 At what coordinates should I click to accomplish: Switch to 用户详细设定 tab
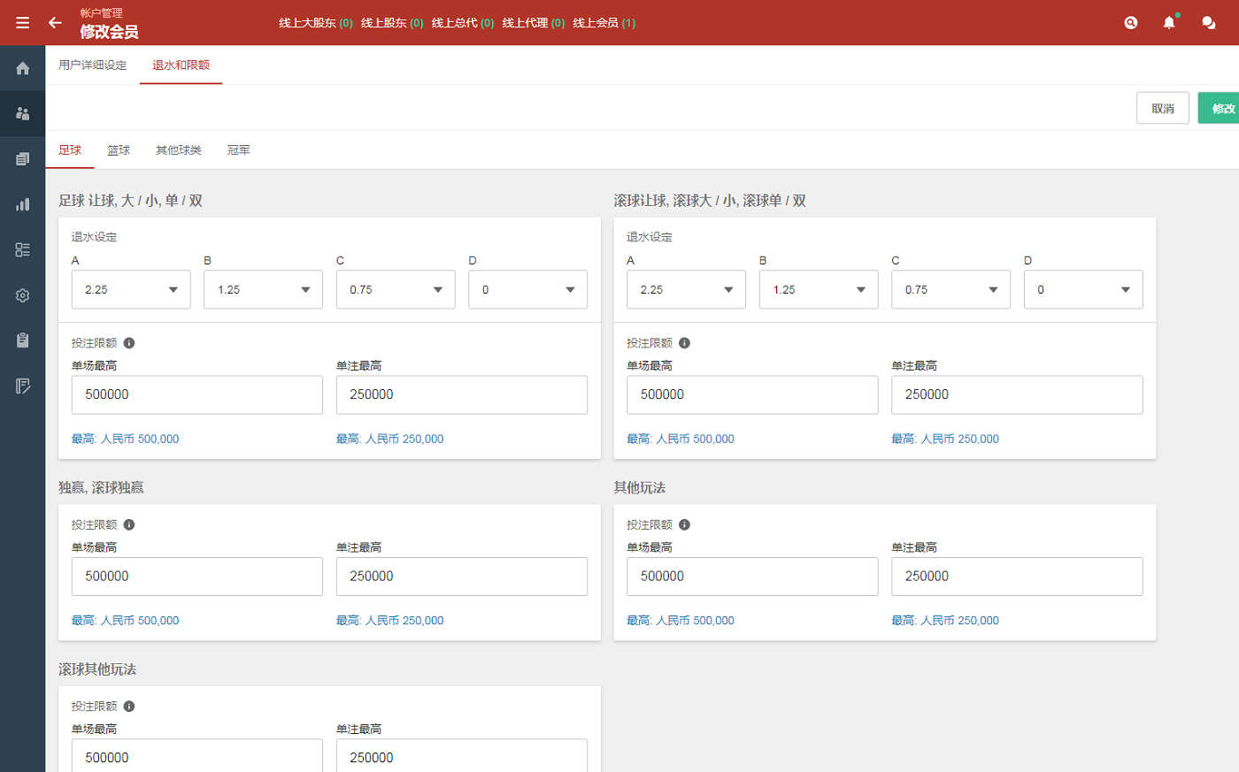pyautogui.click(x=93, y=65)
